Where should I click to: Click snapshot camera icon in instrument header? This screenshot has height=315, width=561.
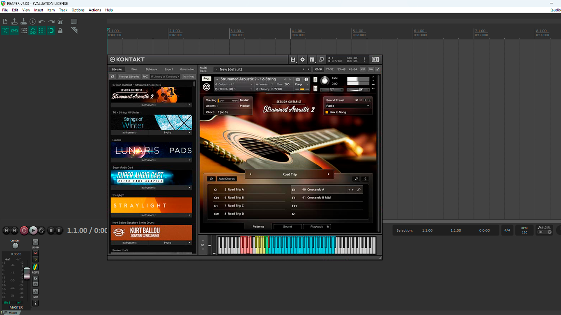click(x=298, y=79)
